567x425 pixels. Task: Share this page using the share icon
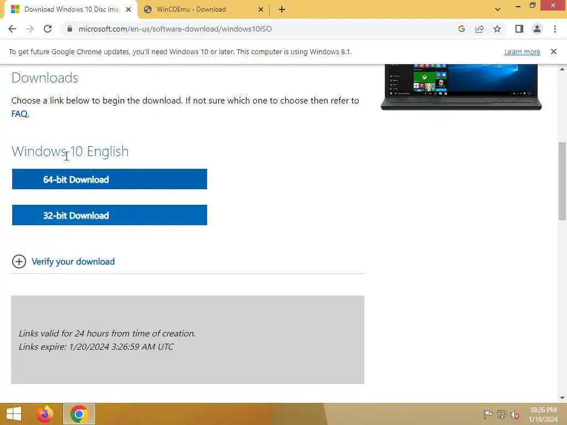[x=480, y=29]
